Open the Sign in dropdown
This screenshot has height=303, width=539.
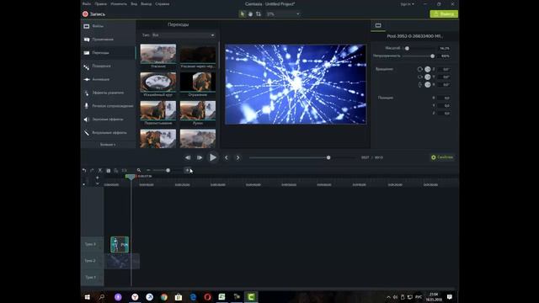pyautogui.click(x=407, y=4)
